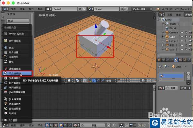Image resolution: width=193 pixels, height=128 pixels.
Task: Open the 渲染 menu in info header
Action: click(22, 9)
